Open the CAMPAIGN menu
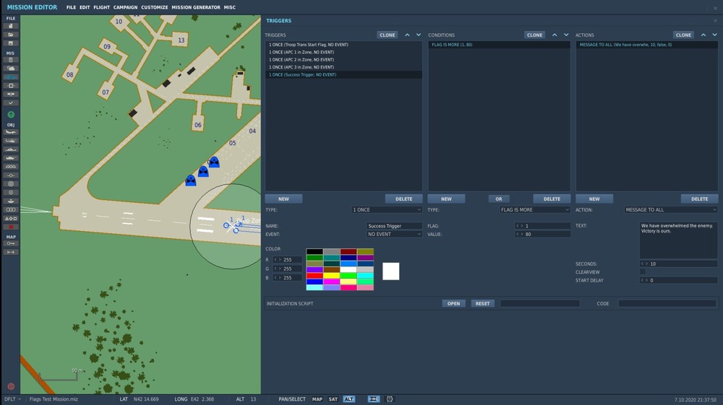The image size is (723, 405). click(x=125, y=7)
